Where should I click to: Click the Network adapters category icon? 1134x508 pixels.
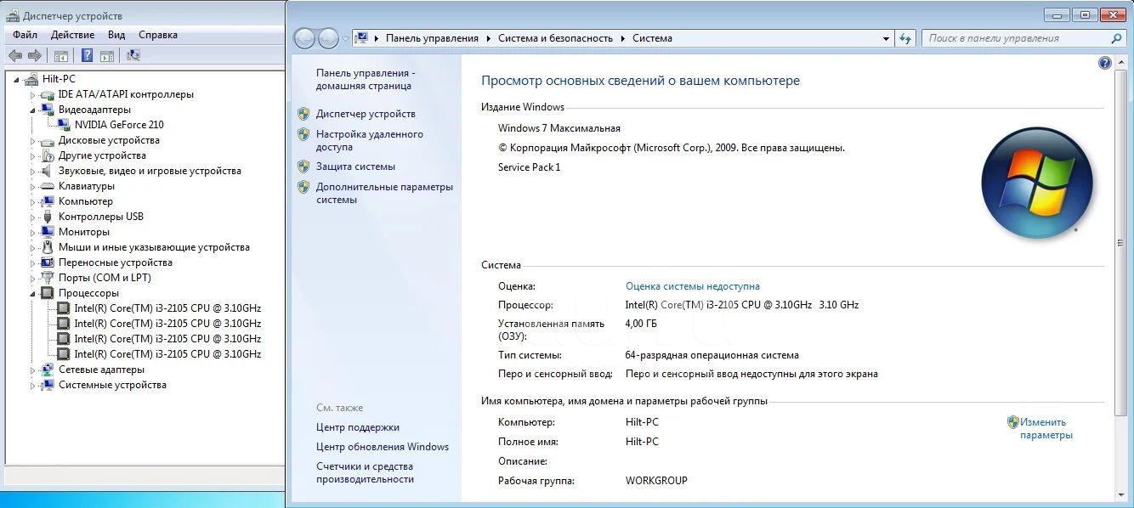(48, 370)
